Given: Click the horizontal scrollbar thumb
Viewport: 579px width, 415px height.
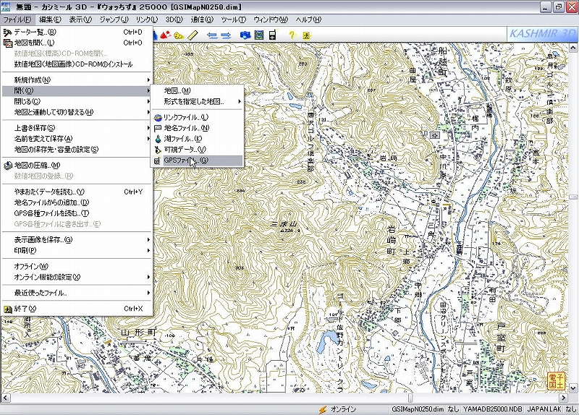Looking at the screenshot, I should click(x=410, y=398).
